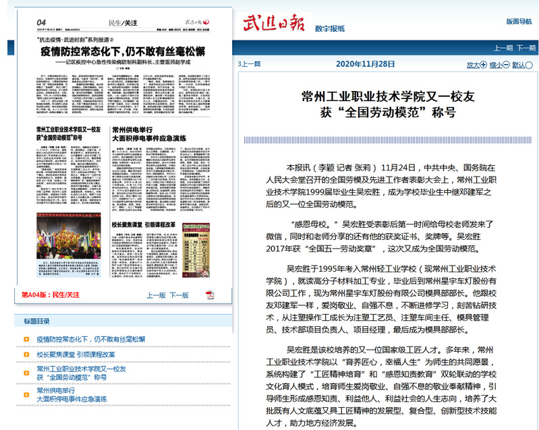
Task: Go to the next page via 下一版
Action: pos(179,295)
